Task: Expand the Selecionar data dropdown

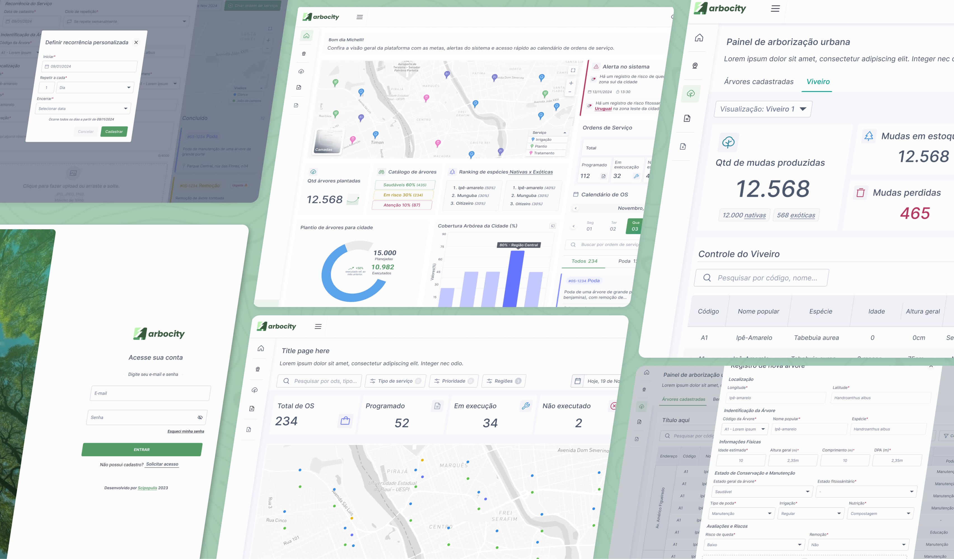Action: pos(83,109)
